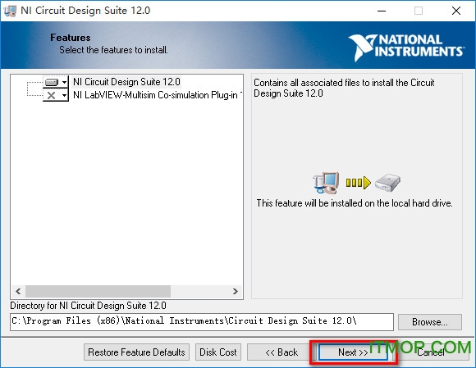Screen dimensions: 476x368
Task: Click the X not-installed icon for LabVIEW-Multisim plug-in
Action: (52, 96)
